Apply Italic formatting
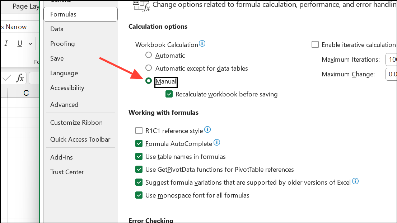 click(6, 43)
